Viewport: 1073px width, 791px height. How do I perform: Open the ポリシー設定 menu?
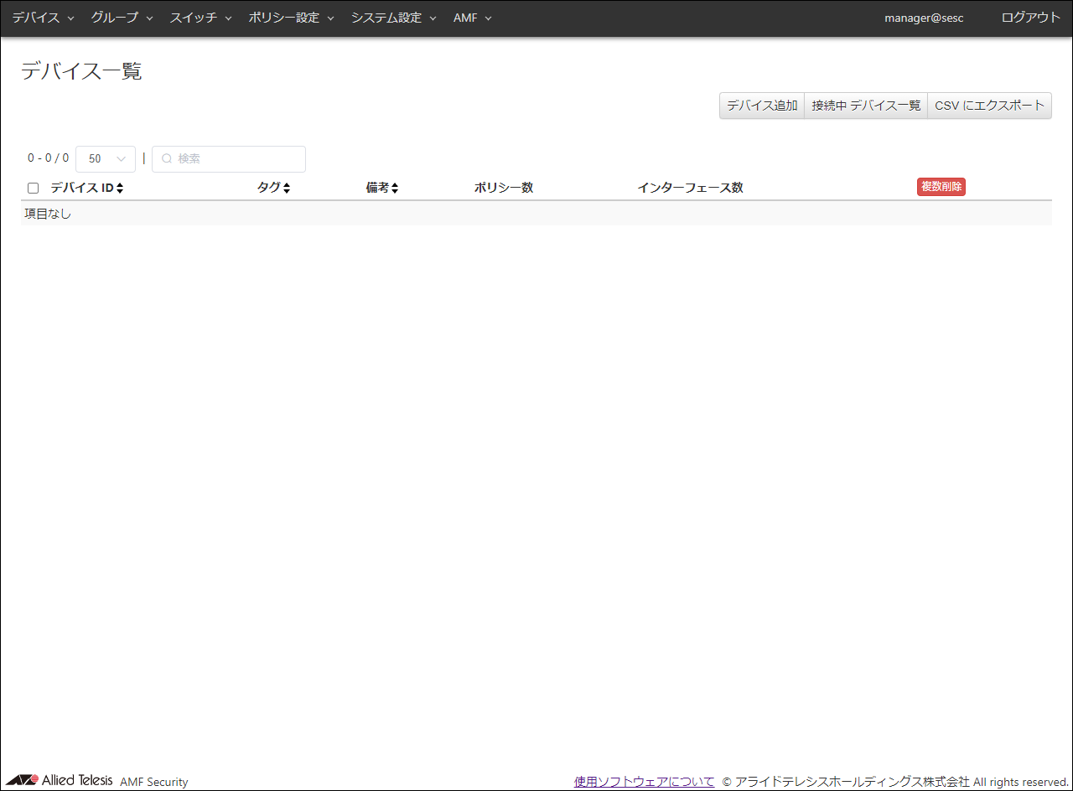[291, 18]
